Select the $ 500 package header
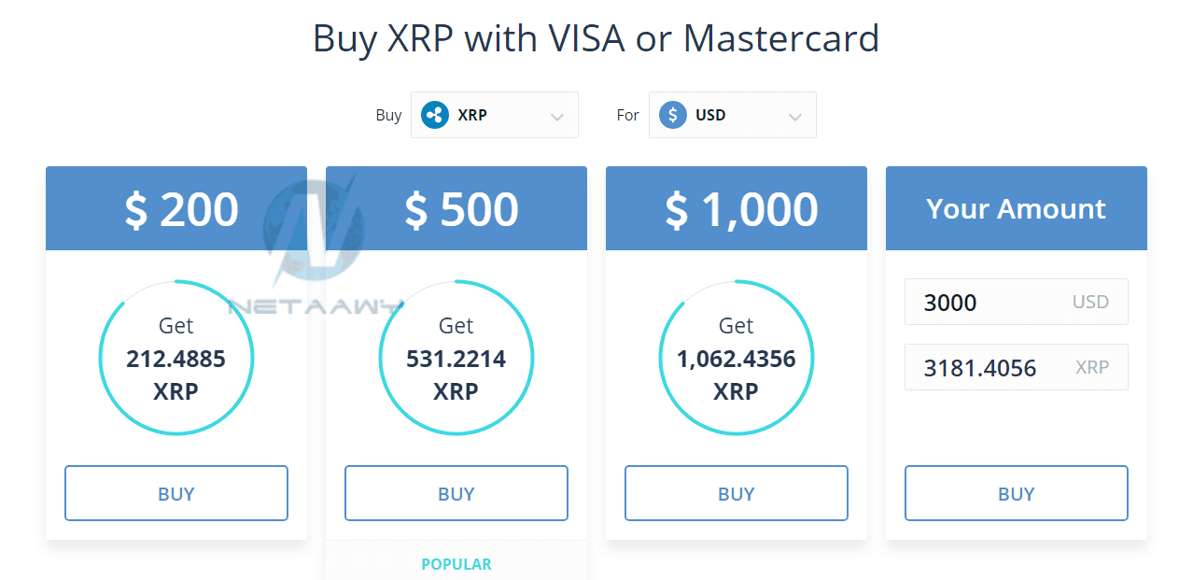Image resolution: width=1179 pixels, height=580 pixels. point(456,209)
